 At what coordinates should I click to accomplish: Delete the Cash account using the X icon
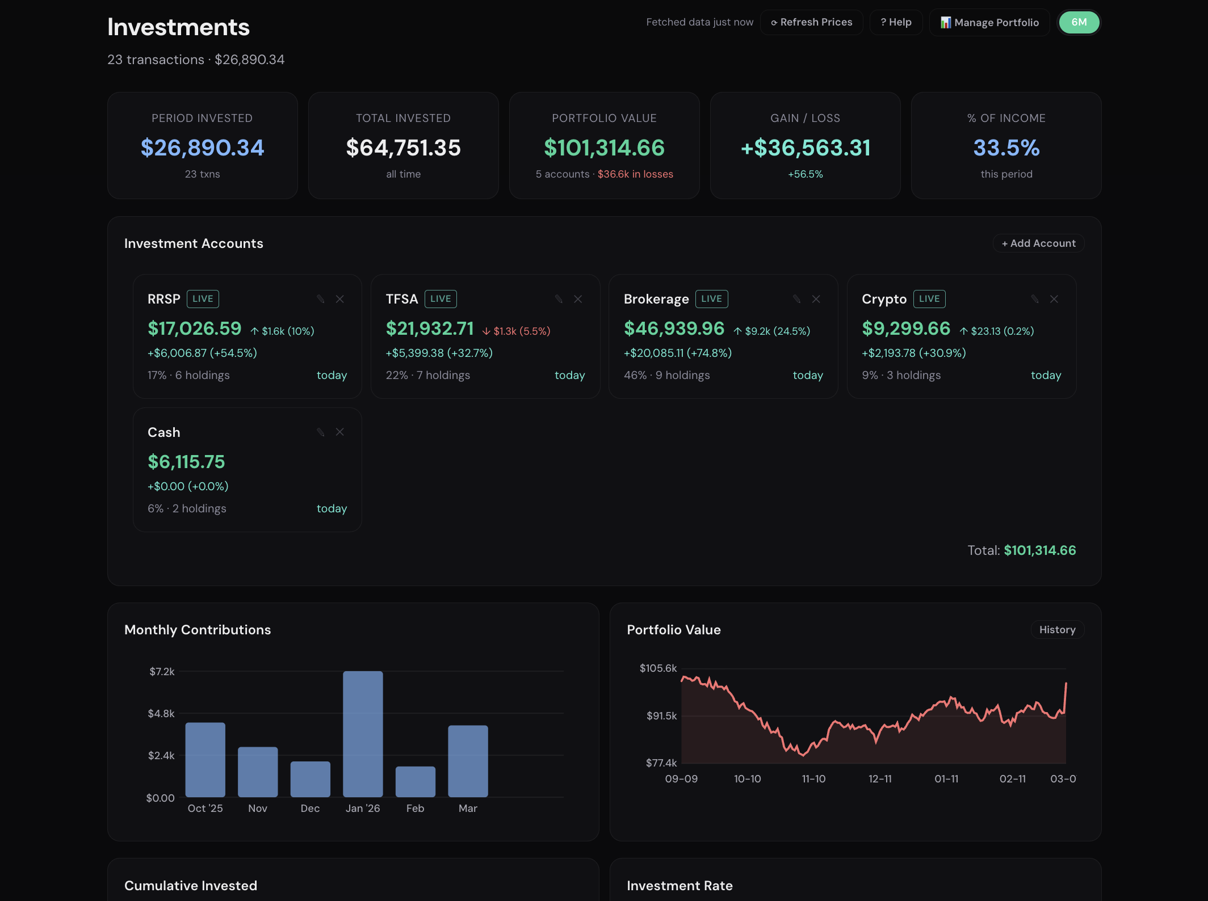click(340, 432)
